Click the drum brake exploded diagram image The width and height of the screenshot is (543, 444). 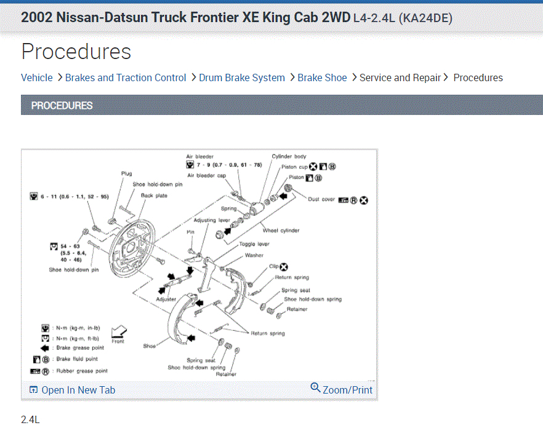(x=199, y=264)
